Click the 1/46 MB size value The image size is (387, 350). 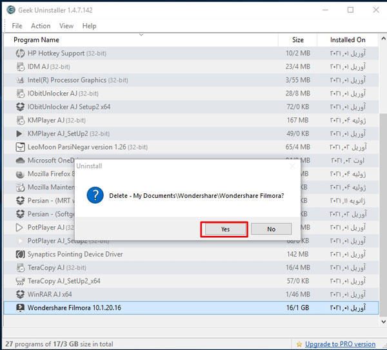pos(297,295)
